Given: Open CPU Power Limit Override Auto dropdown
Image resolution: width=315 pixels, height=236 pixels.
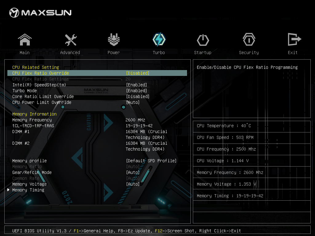Looking at the screenshot, I should coord(133,102).
